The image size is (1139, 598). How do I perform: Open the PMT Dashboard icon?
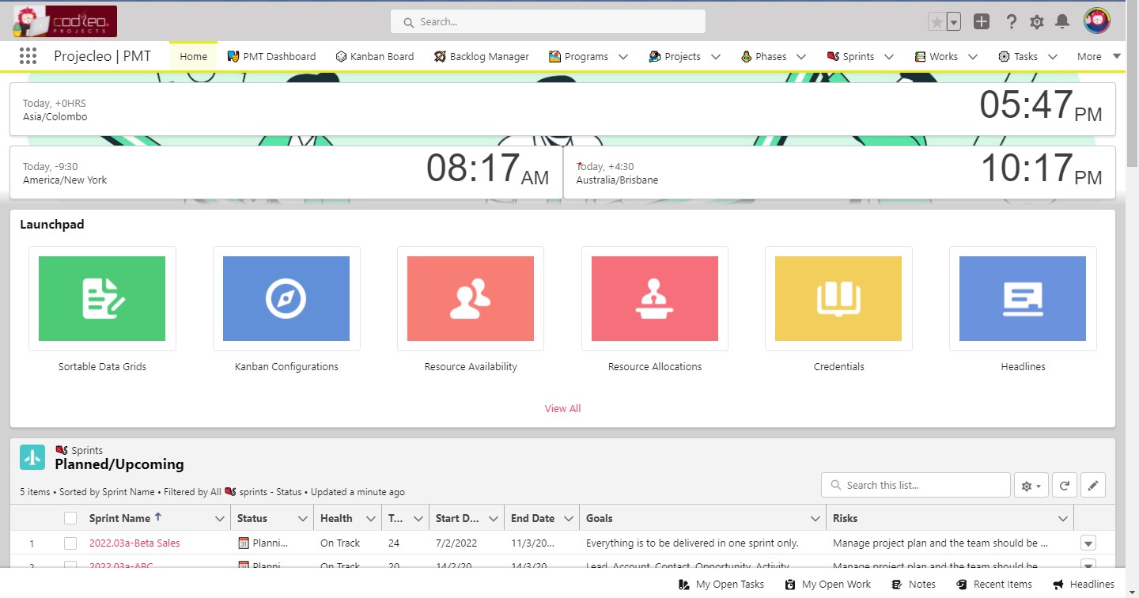point(232,56)
